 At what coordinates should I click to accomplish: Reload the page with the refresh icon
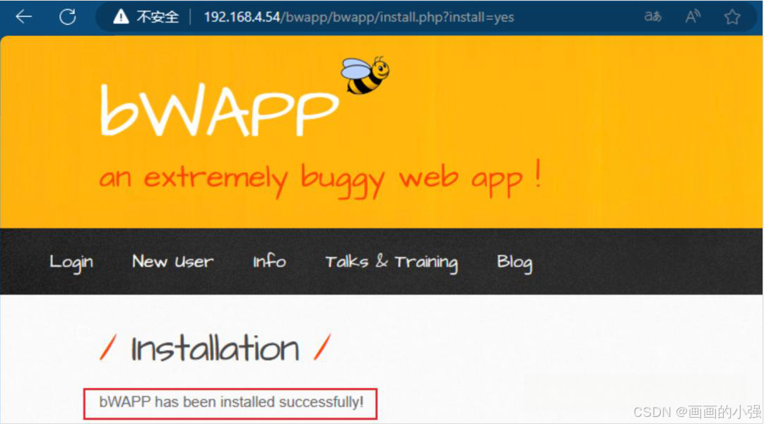(68, 17)
